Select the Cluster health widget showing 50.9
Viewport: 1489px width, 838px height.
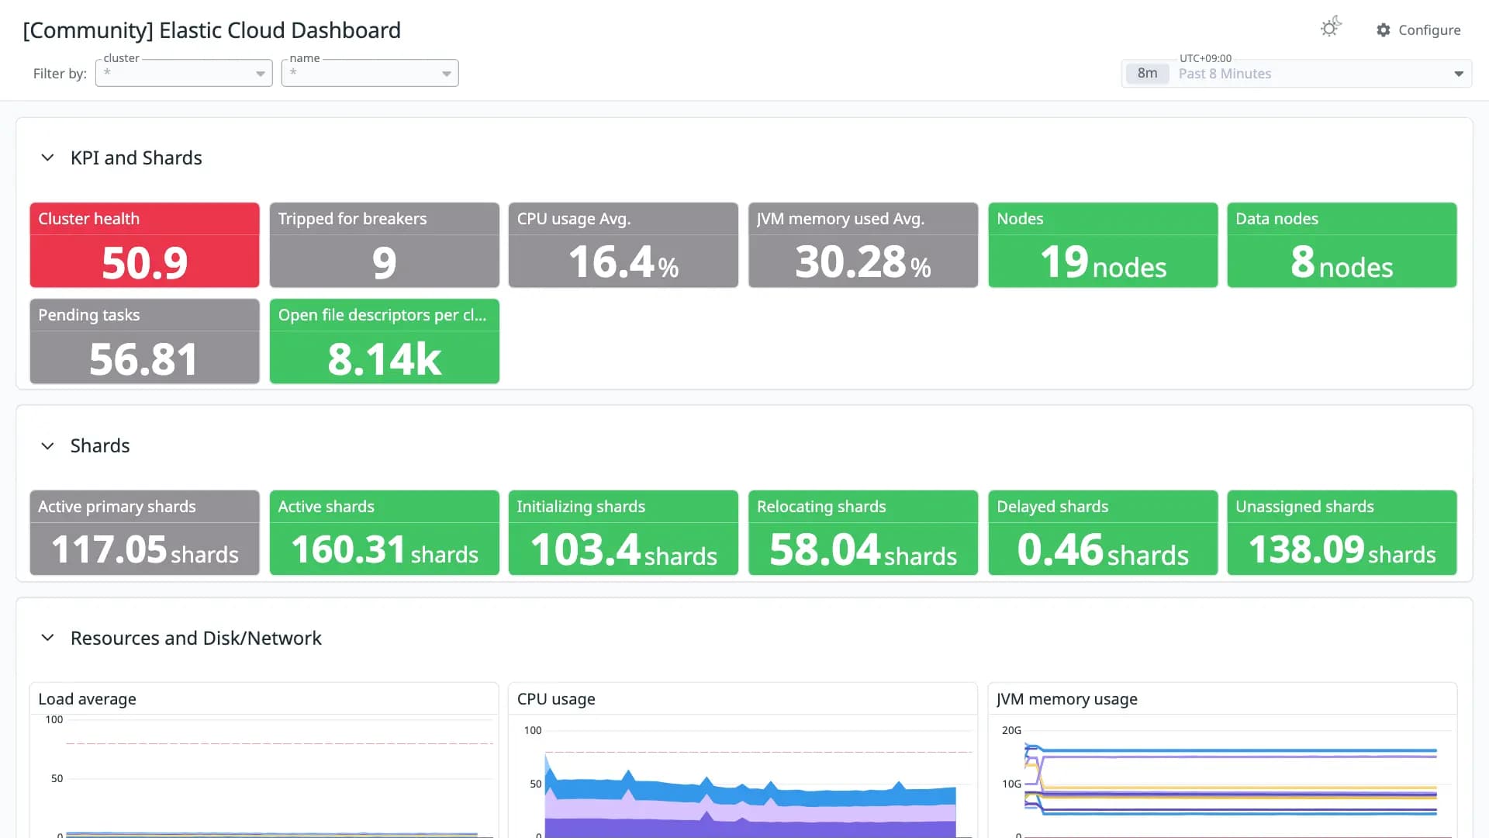[x=144, y=245]
